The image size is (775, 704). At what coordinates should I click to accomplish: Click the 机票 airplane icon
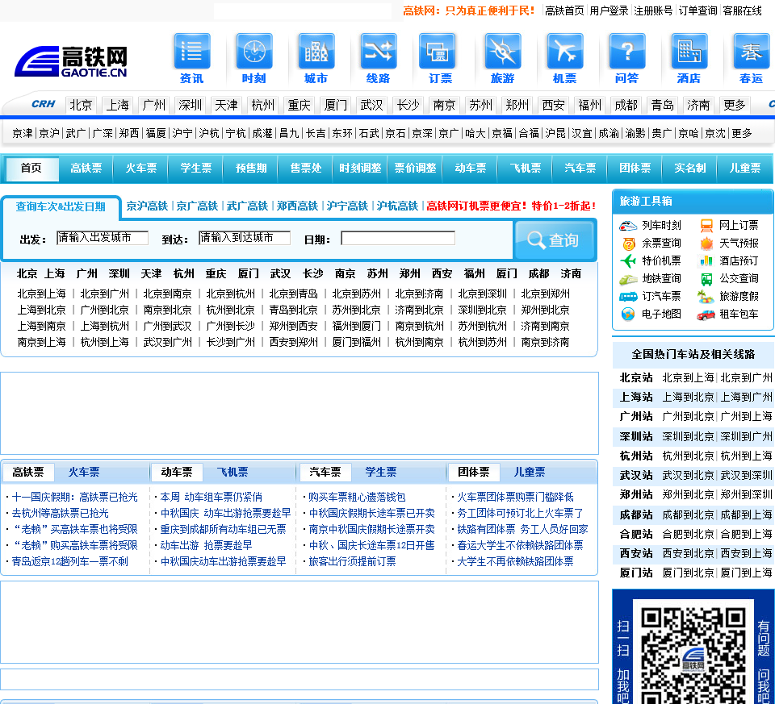click(564, 52)
